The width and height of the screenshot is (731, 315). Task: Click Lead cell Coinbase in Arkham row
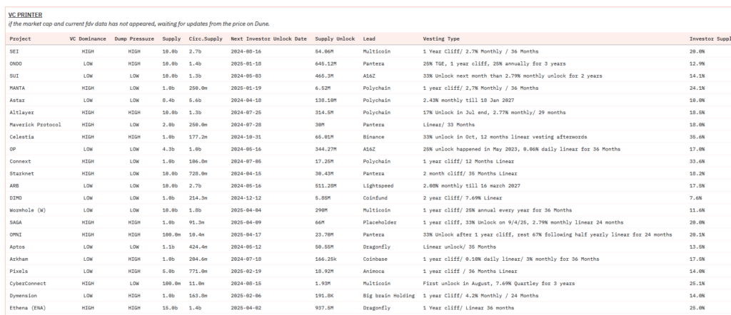pyautogui.click(x=375, y=259)
